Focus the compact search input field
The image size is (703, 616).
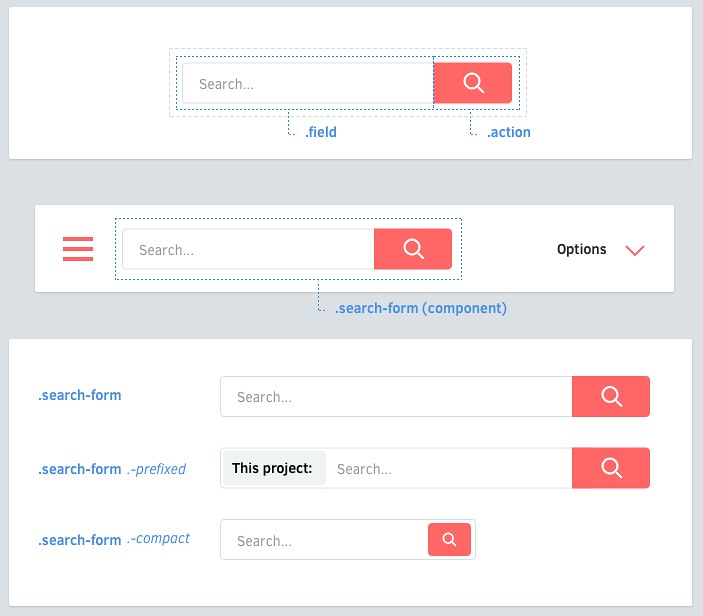pyautogui.click(x=324, y=539)
